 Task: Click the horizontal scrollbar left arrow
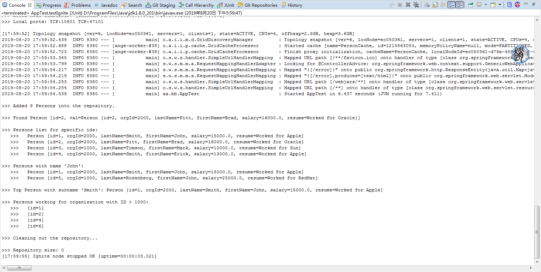pyautogui.click(x=4, y=268)
